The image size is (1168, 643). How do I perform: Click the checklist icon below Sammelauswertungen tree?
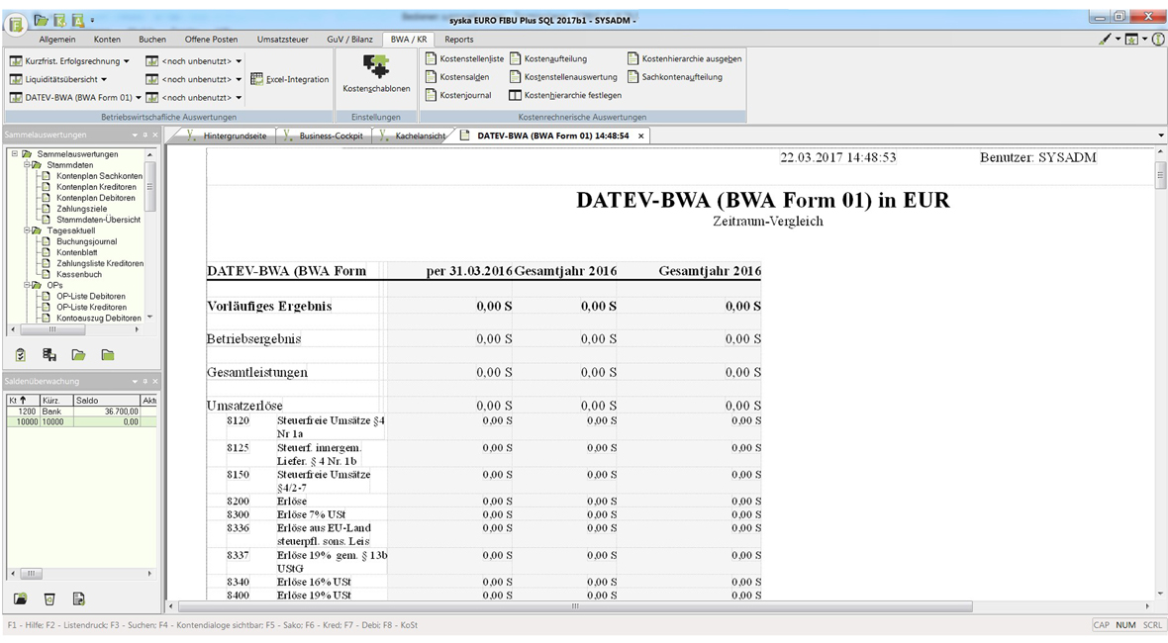coord(20,355)
